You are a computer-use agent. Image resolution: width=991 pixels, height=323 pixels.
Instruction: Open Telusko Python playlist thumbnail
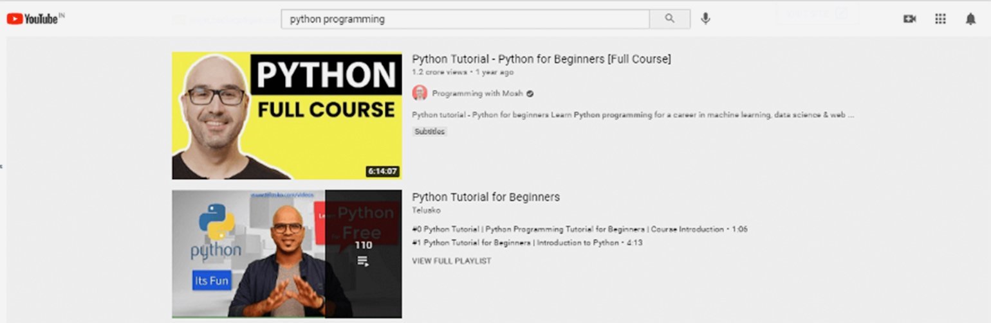coord(287,254)
